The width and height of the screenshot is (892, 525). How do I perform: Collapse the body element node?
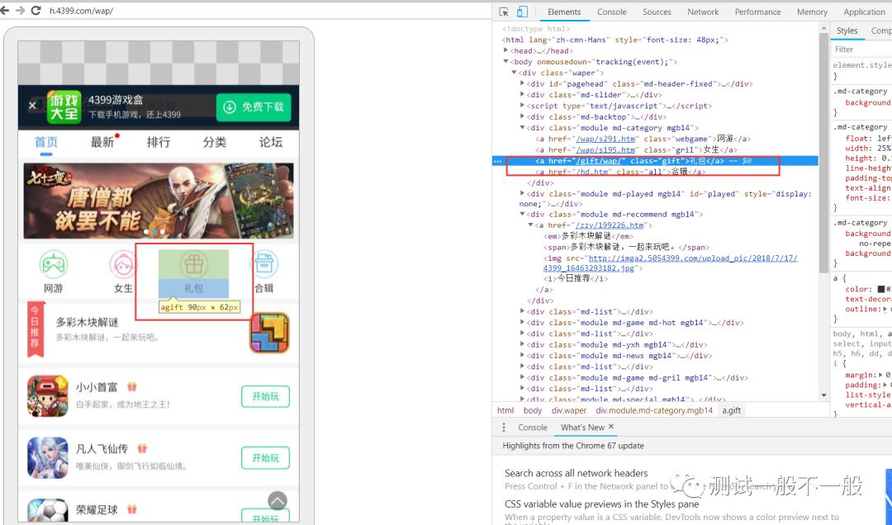tap(505, 61)
